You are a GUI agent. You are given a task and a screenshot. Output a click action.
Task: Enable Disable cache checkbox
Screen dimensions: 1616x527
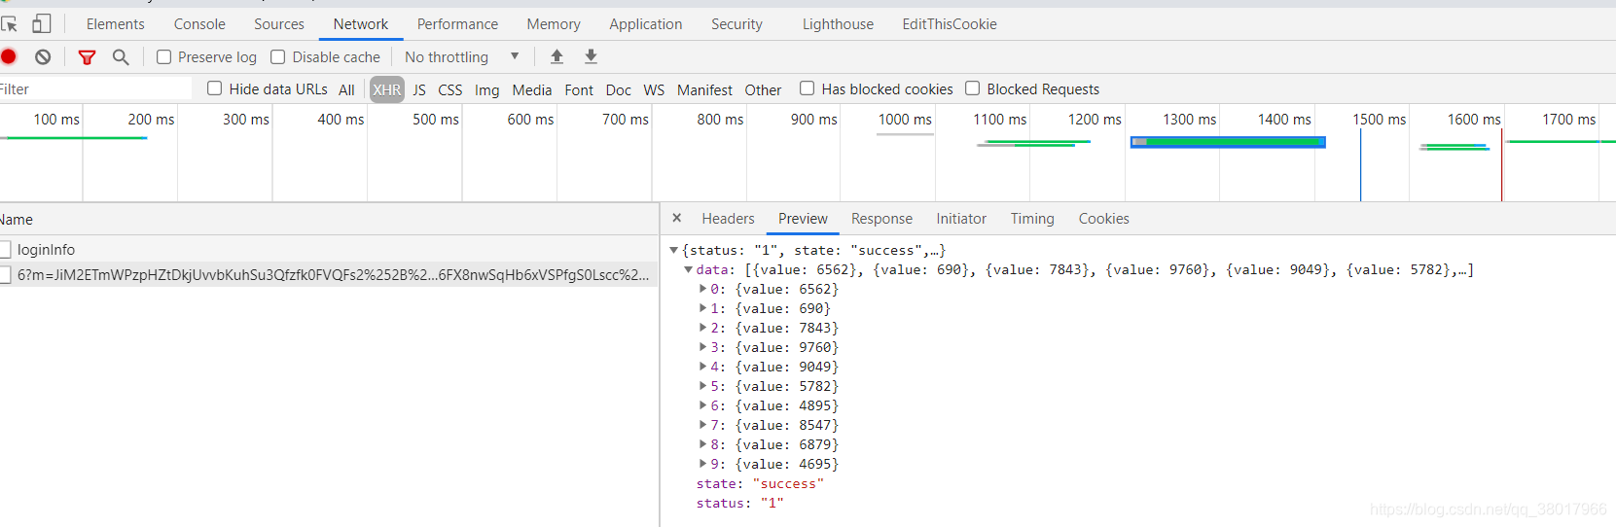pos(278,57)
